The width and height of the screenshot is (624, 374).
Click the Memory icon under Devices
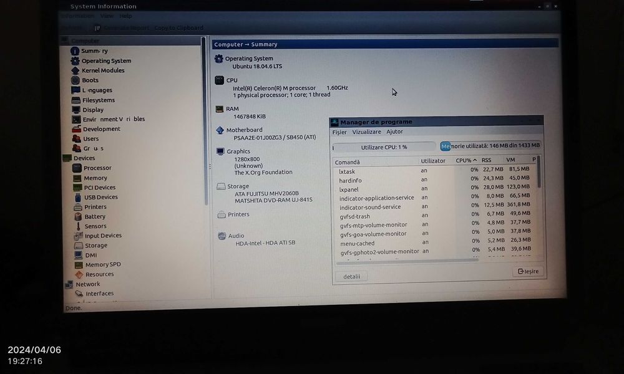tap(77, 178)
